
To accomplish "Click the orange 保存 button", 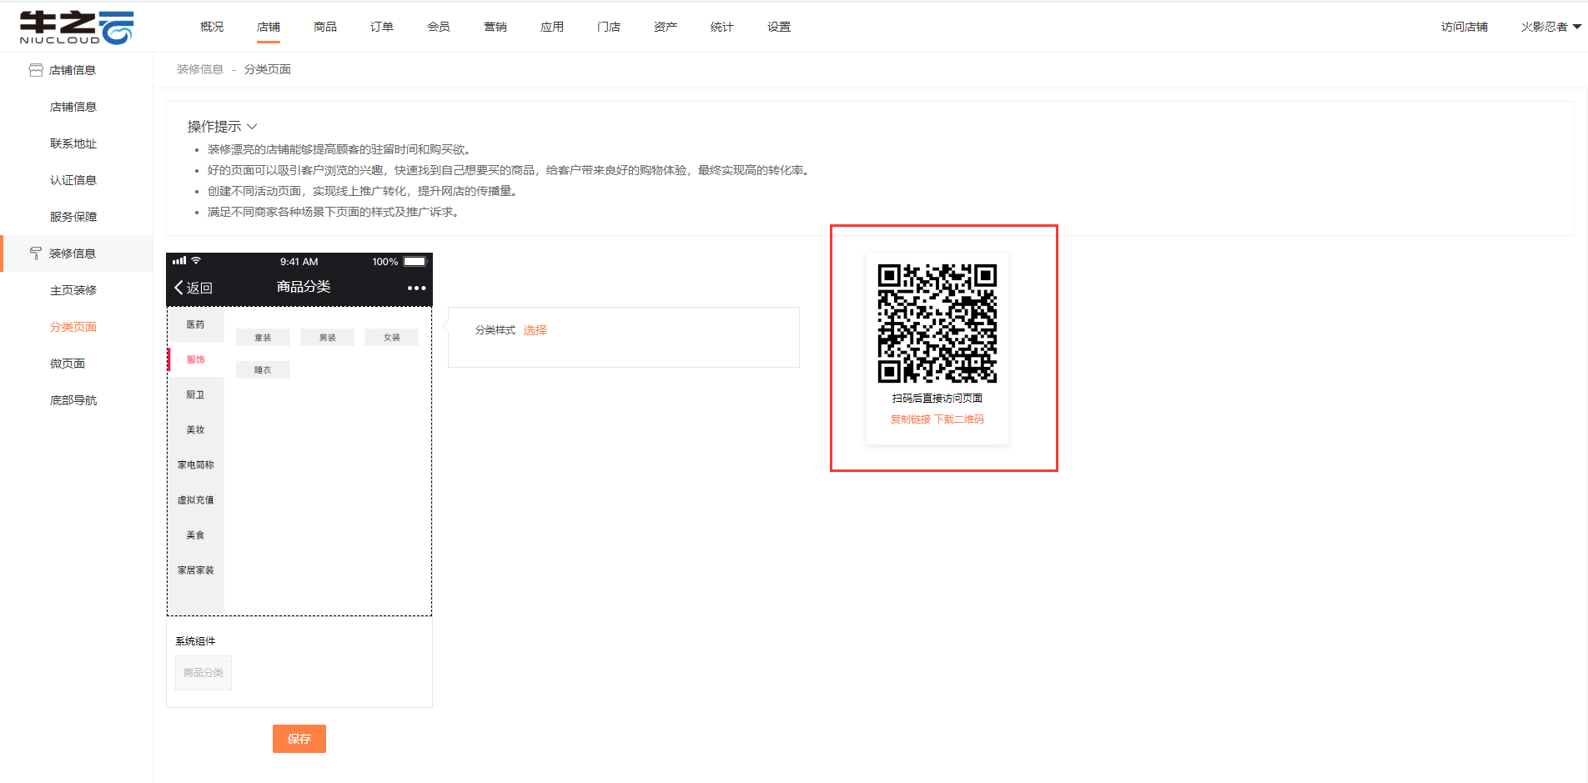I will 299,739.
